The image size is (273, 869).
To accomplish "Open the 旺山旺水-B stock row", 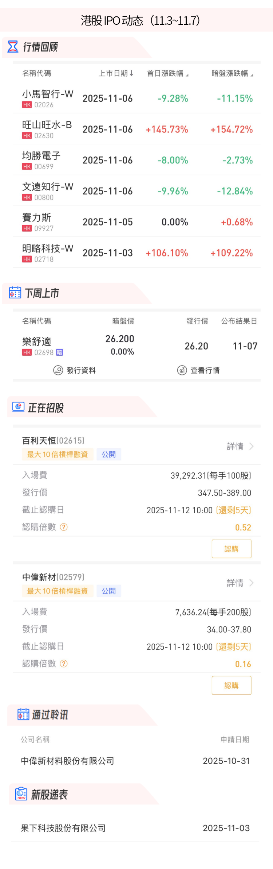I will click(136, 129).
